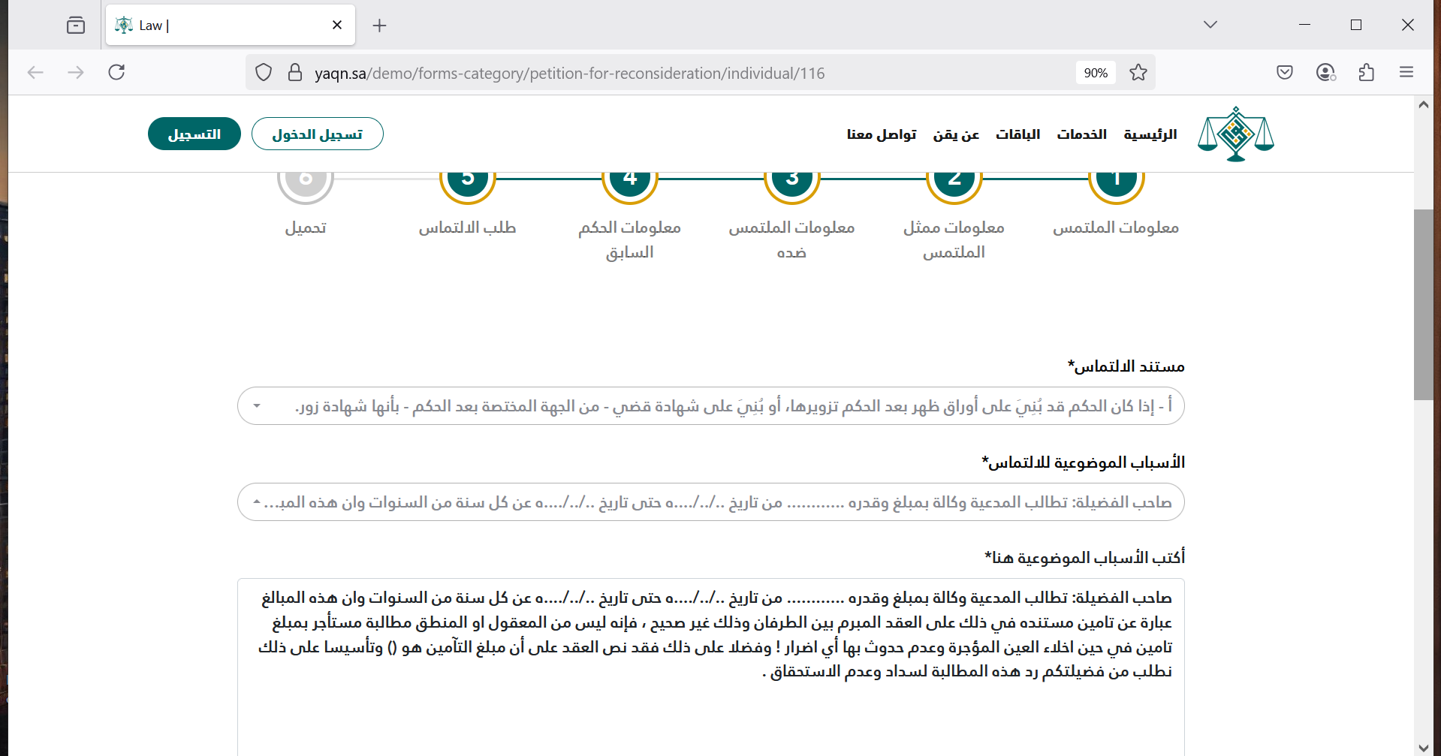
Task: Go to الرئيسية menu item
Action: (1150, 134)
